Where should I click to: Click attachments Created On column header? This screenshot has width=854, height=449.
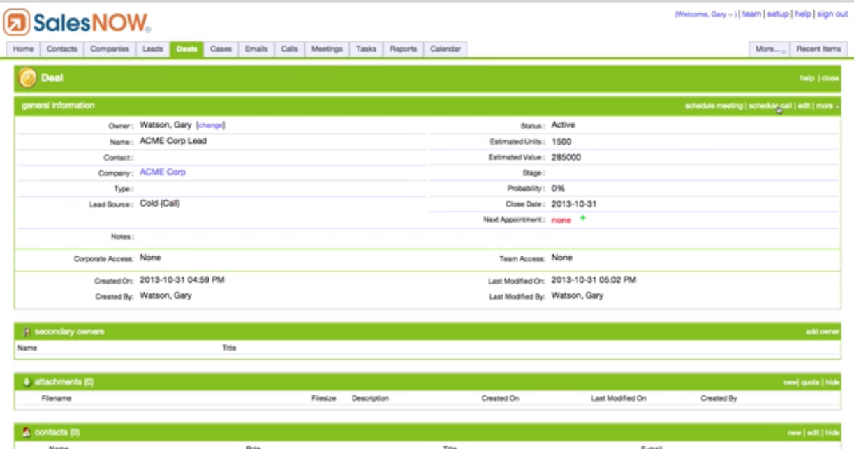point(500,399)
